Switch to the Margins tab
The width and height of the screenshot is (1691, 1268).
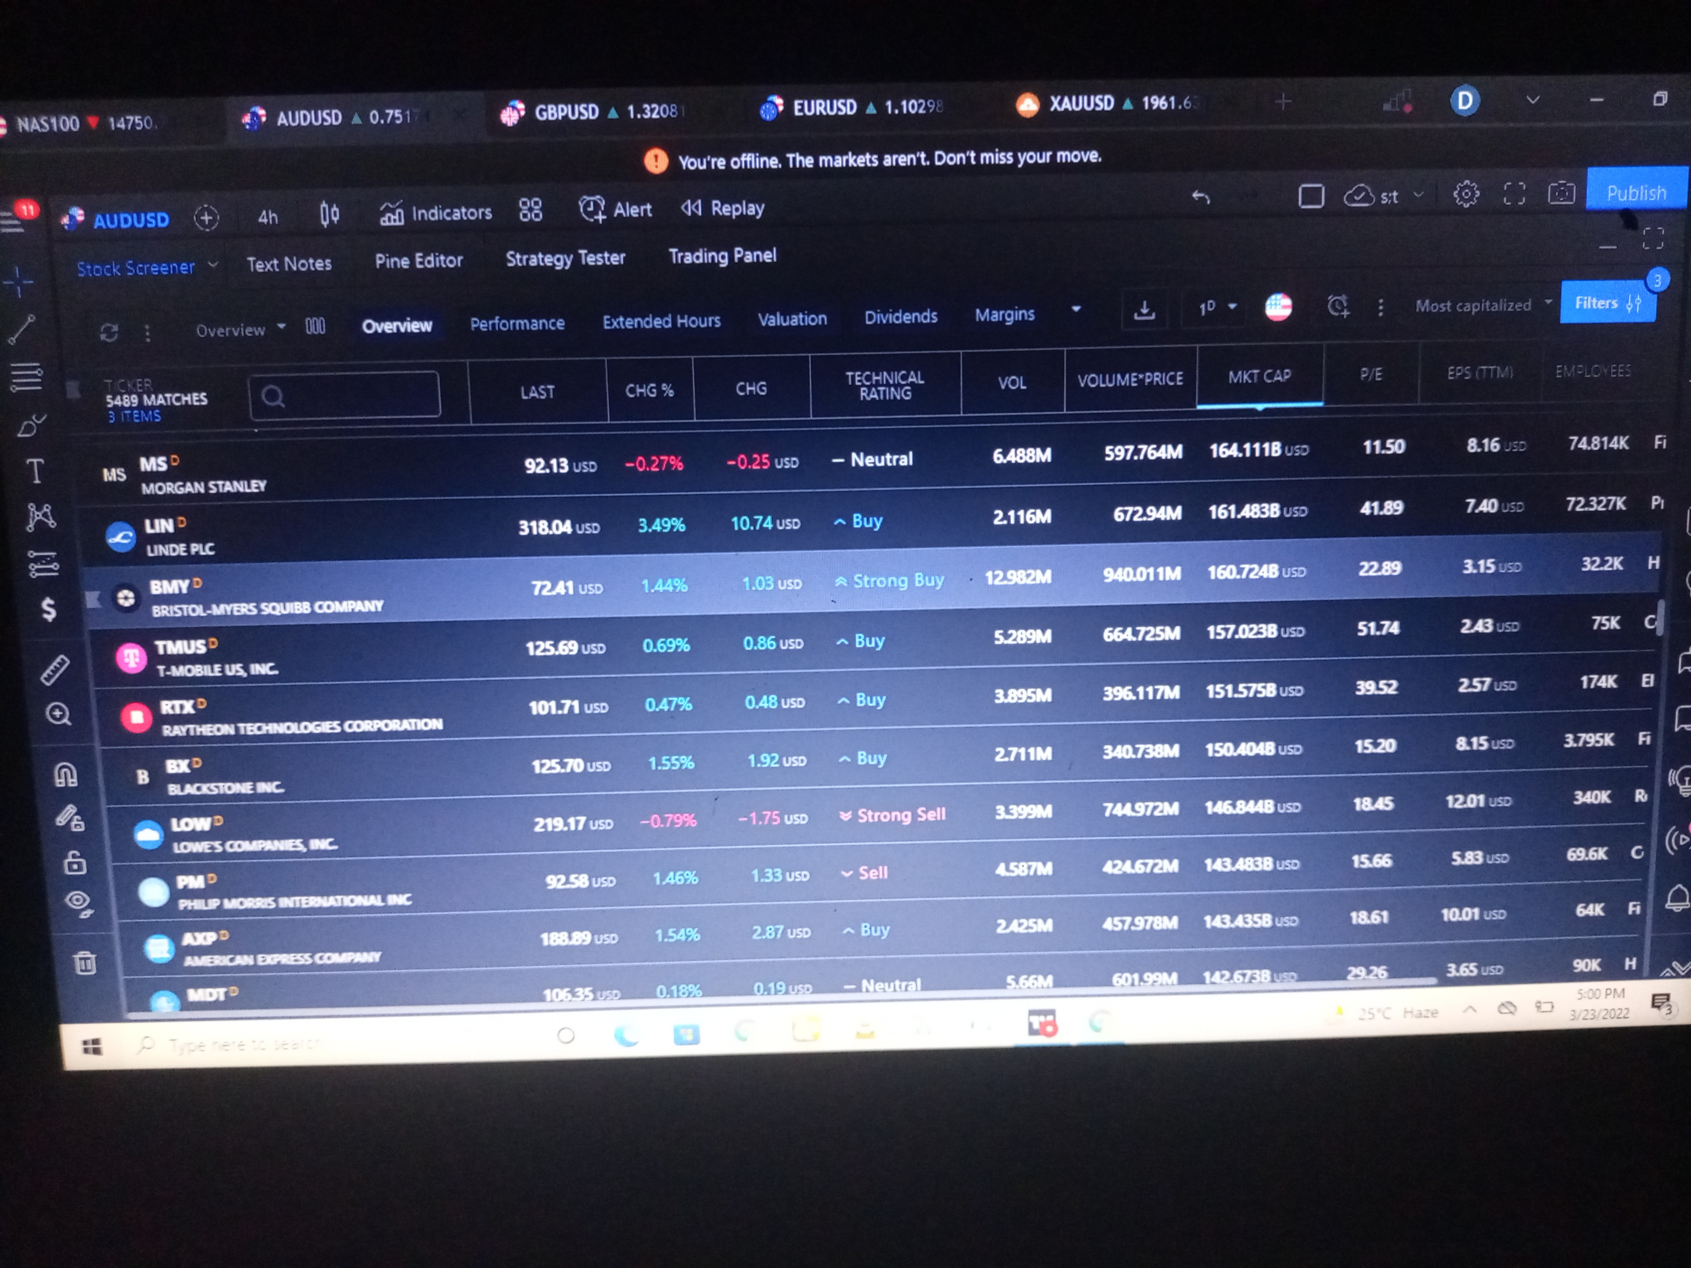click(1004, 314)
